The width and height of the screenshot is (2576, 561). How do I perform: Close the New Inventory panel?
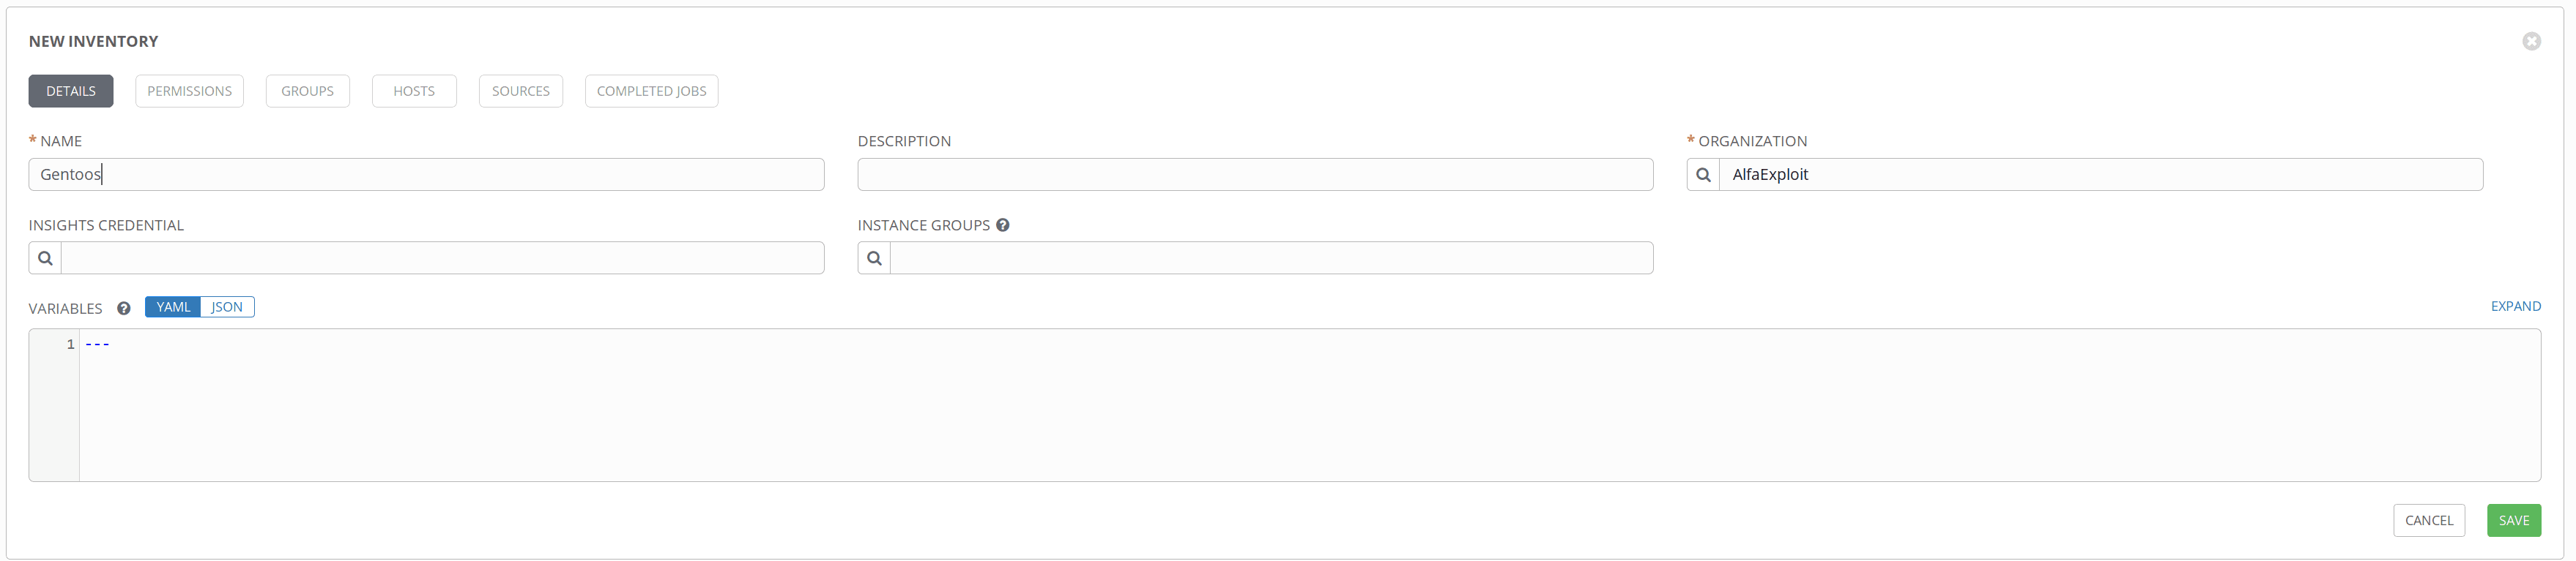tap(2531, 42)
